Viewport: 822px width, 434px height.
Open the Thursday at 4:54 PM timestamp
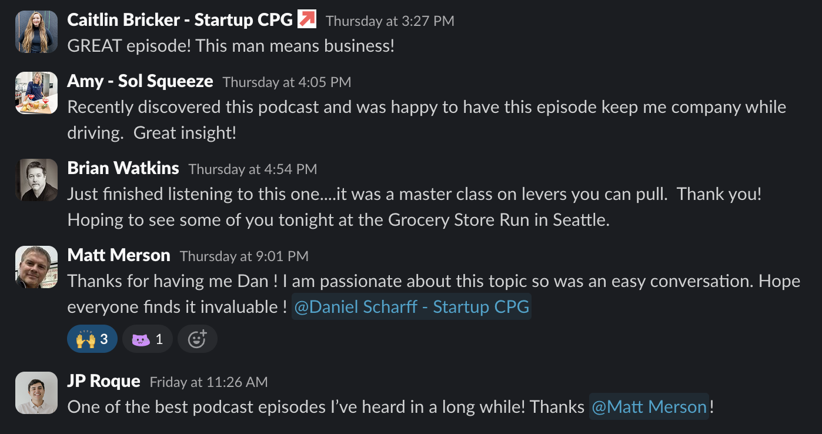pos(253,169)
